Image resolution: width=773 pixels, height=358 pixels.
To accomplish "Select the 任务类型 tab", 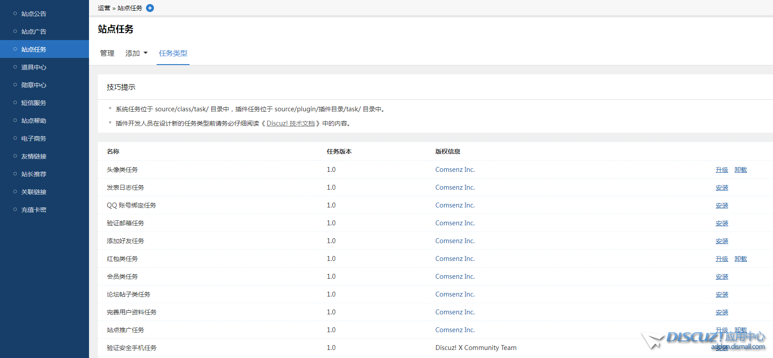I will (173, 53).
